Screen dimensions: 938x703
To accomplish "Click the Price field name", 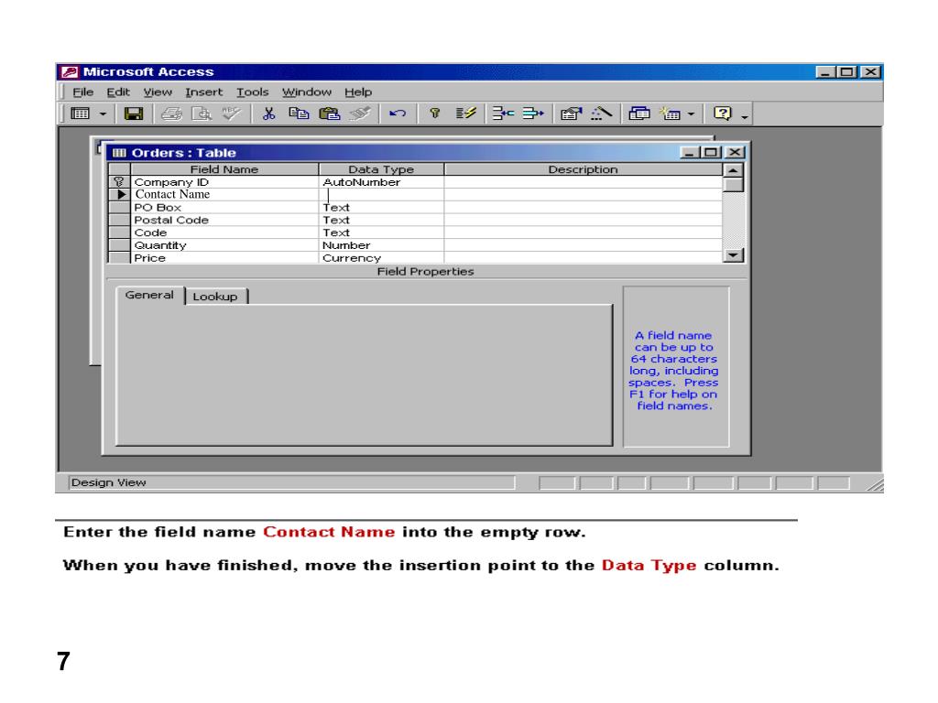I will pos(149,257).
